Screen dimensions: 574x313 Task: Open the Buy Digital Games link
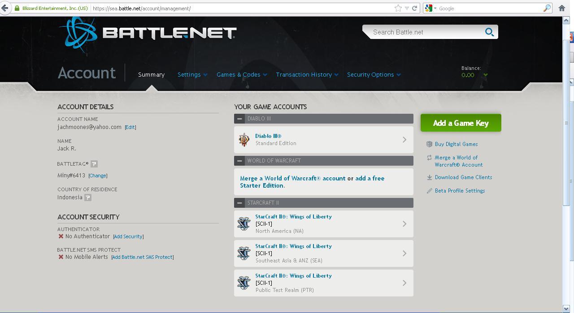click(456, 144)
